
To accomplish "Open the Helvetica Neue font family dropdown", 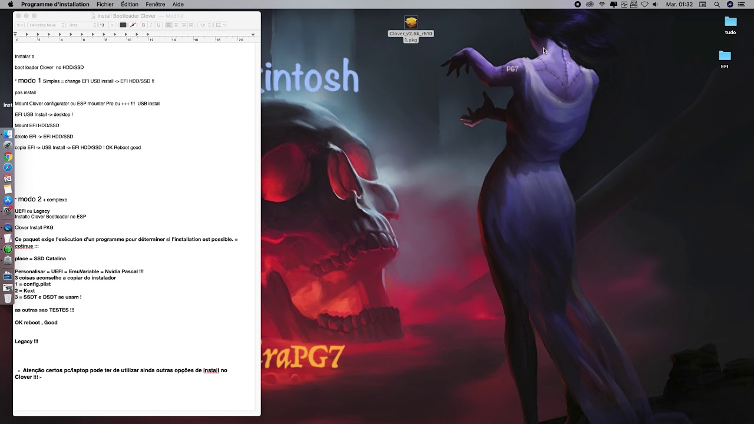I will tap(46, 25).
